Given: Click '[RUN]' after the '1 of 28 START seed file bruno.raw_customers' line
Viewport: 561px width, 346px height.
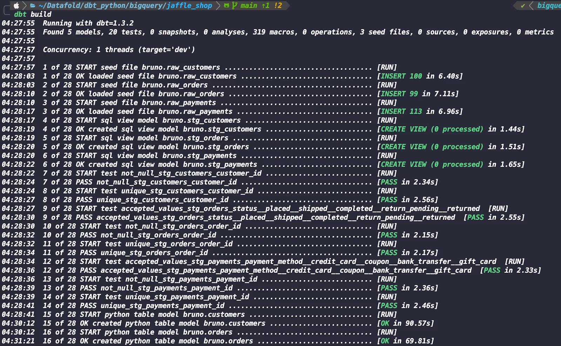Looking at the screenshot, I should (x=387, y=67).
